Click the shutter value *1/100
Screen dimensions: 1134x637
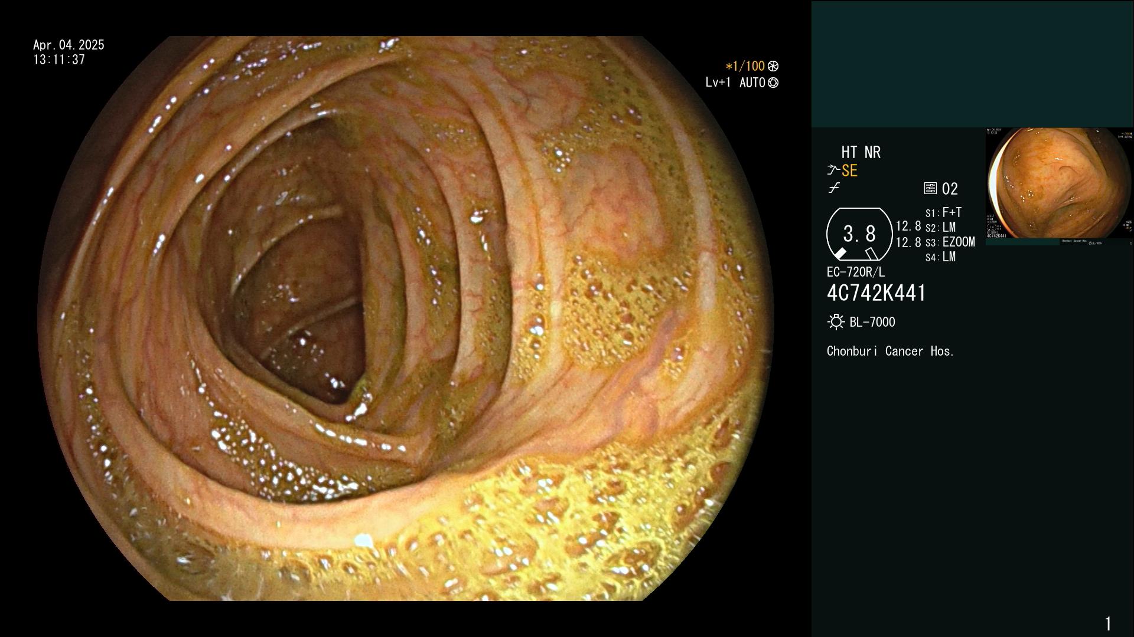point(745,66)
